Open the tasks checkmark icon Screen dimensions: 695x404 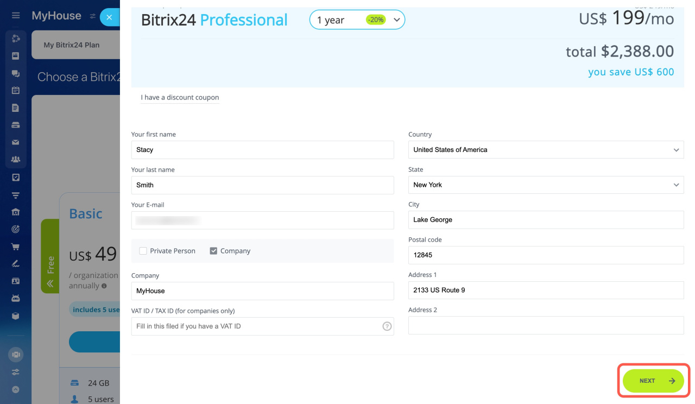pos(16,177)
